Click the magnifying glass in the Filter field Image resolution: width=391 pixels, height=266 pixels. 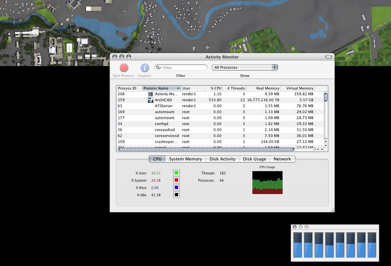point(159,68)
